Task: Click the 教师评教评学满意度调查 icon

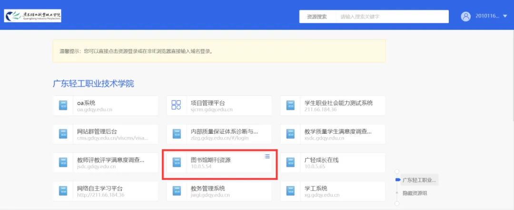Action: [x=63, y=162]
